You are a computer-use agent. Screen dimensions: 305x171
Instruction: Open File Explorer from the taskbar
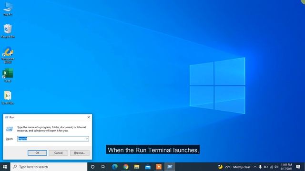coord(137,167)
